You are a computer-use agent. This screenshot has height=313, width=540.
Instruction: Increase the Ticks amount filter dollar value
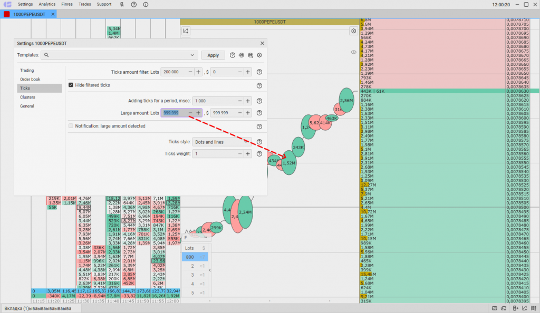248,72
